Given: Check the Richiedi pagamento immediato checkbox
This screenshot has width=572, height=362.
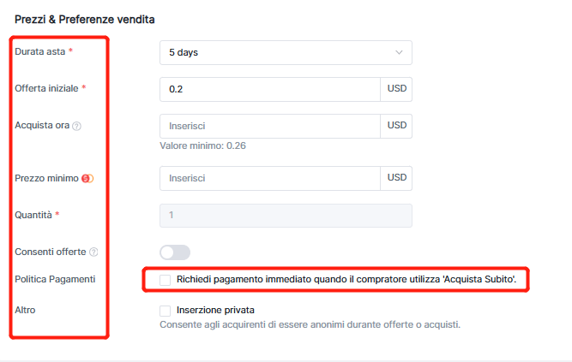Looking at the screenshot, I should [166, 280].
